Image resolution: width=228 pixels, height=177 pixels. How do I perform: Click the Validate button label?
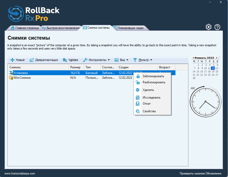click(x=73, y=60)
